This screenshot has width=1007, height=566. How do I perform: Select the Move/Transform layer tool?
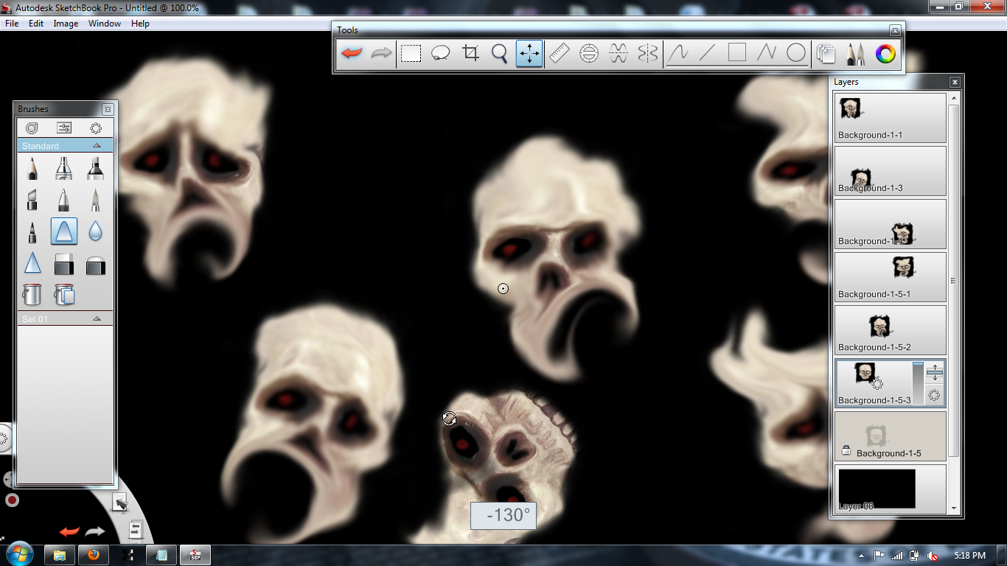click(529, 54)
